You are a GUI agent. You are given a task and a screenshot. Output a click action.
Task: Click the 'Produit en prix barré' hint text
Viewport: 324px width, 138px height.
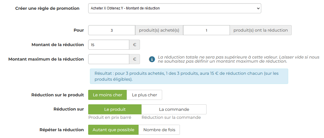point(110,117)
